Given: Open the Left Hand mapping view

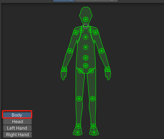Looking at the screenshot, I should tap(17, 128).
